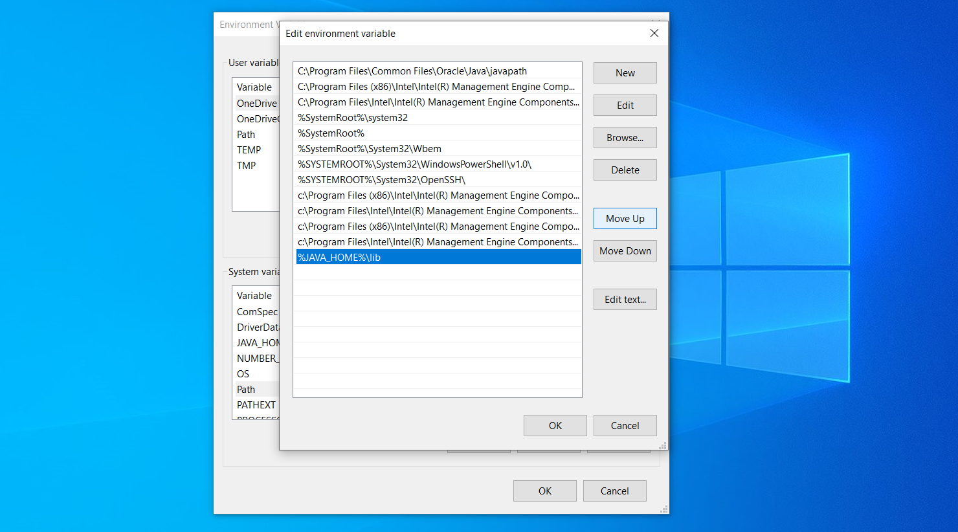Open Browse... to pick a folder
Screen dimensions: 958x532
coord(625,138)
